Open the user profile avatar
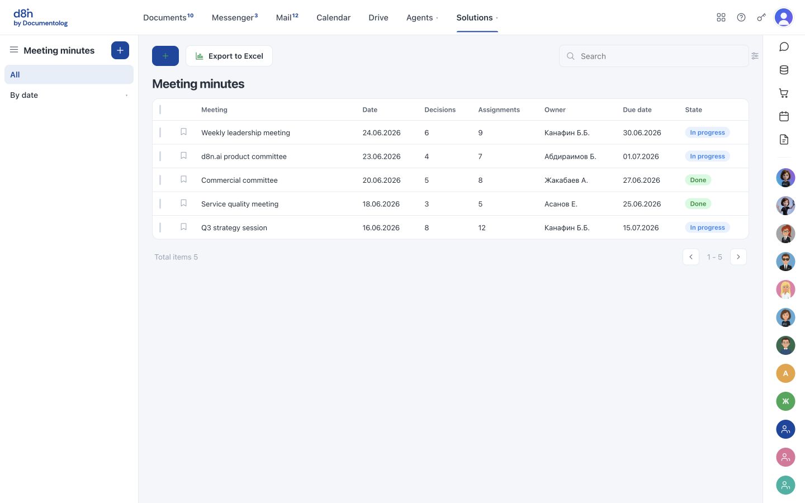 click(x=784, y=17)
